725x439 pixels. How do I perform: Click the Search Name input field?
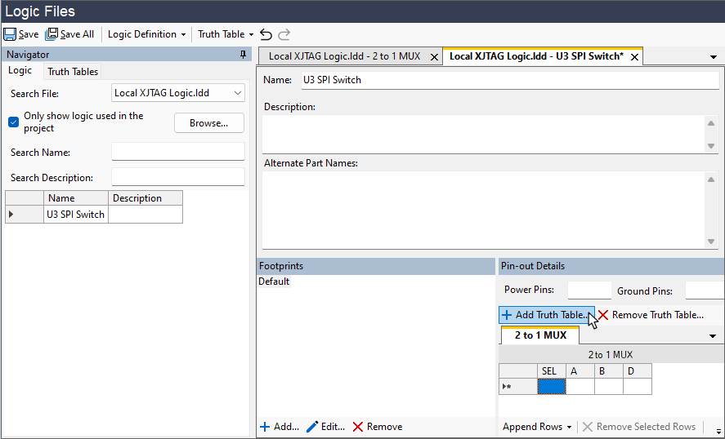coord(177,152)
